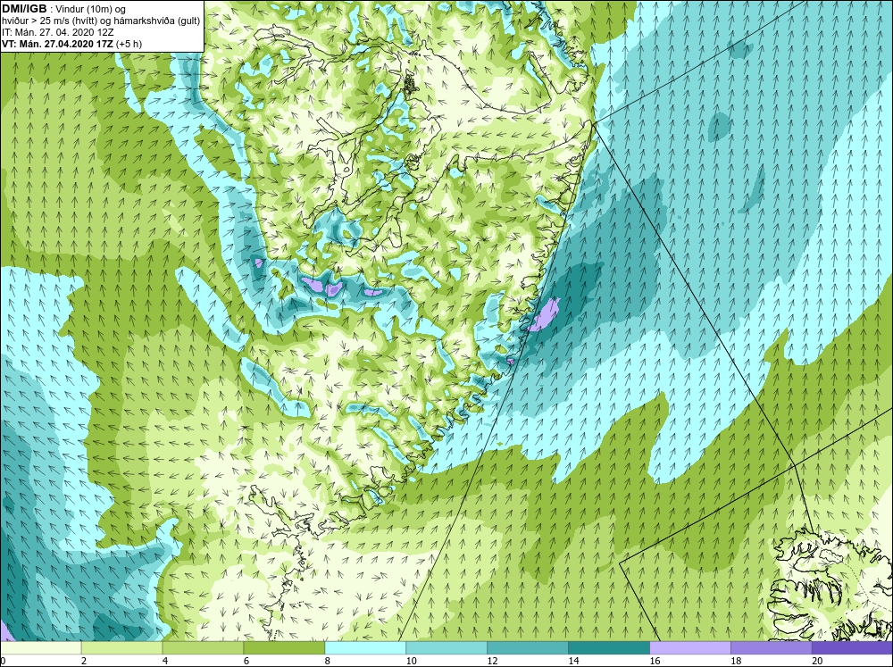Click the 'VT: Mán. 27.04.2020 17Z' valid time
This screenshot has height=667, width=893.
57,44
